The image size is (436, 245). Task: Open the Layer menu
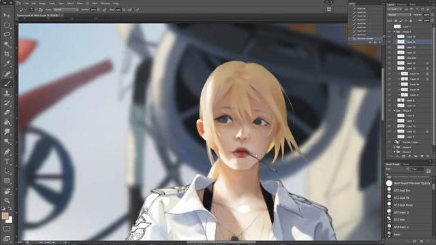pyautogui.click(x=52, y=3)
